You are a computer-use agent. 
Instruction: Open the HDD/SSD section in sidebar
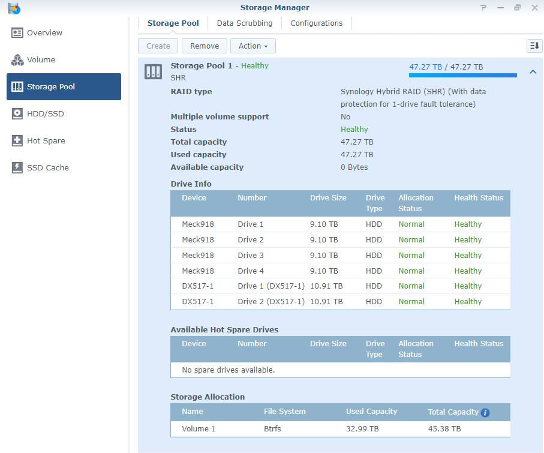click(64, 113)
